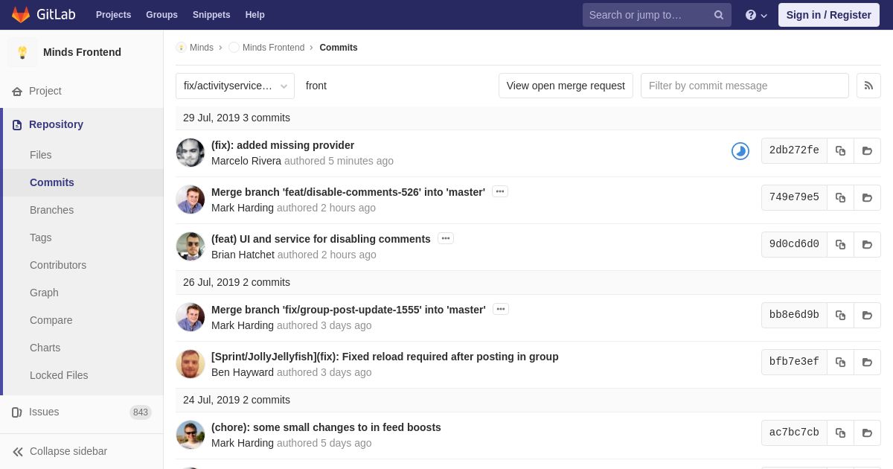Focus the Filter by commit message field
This screenshot has width=893, height=469.
pos(745,86)
